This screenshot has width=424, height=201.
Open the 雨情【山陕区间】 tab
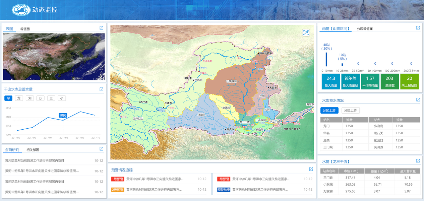[336, 29]
